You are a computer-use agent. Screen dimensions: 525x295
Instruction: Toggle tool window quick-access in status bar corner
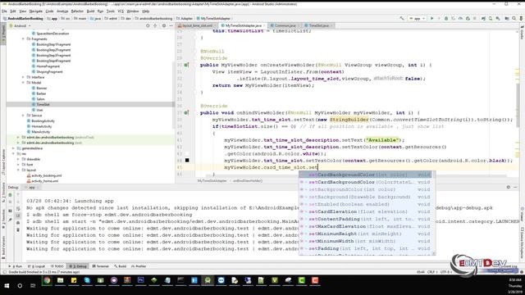pyautogui.click(x=4, y=272)
